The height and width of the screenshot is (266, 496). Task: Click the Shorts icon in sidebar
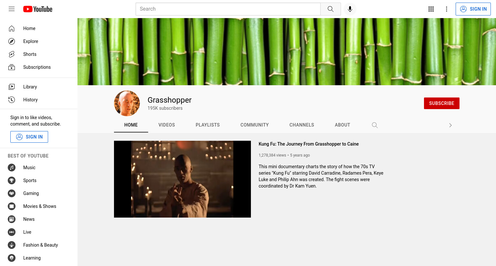pyautogui.click(x=12, y=54)
